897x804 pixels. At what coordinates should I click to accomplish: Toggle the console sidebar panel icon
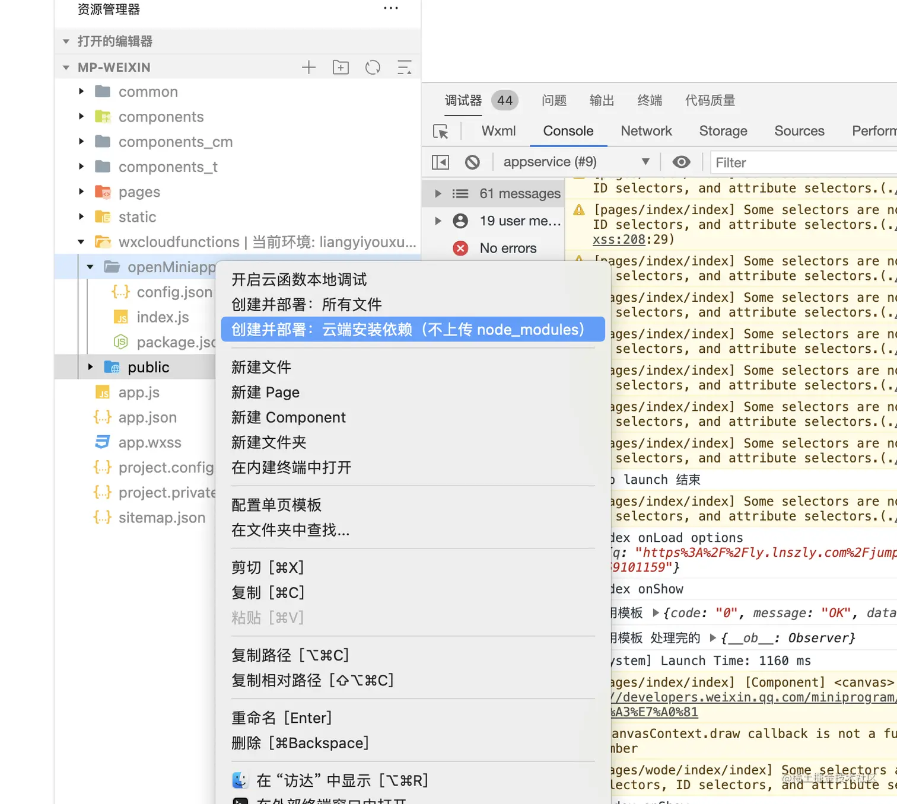click(440, 162)
